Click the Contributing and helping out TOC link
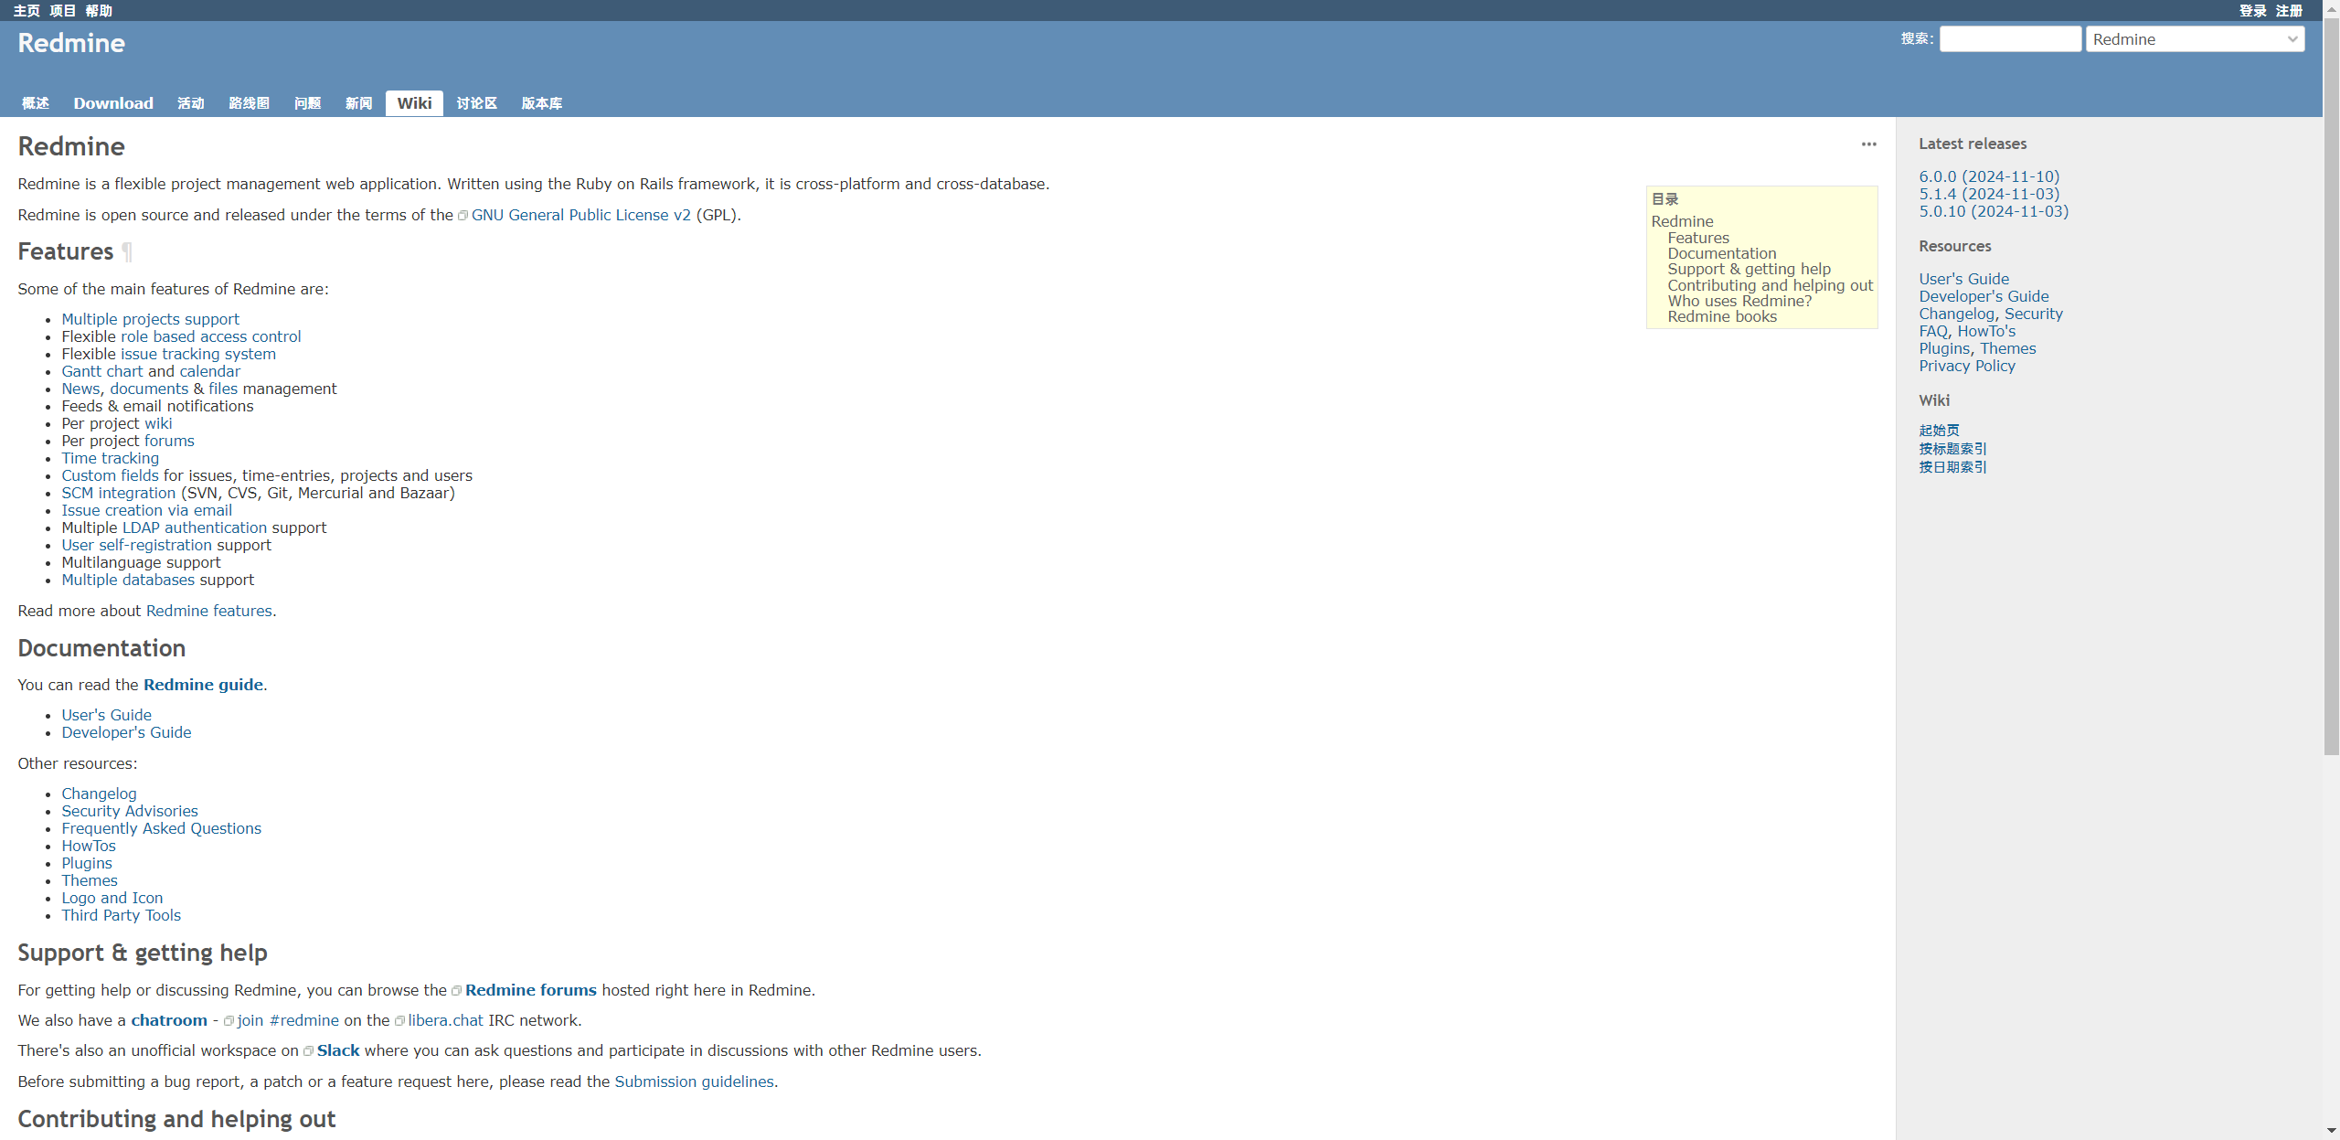Image resolution: width=2340 pixels, height=1140 pixels. 1767,283
